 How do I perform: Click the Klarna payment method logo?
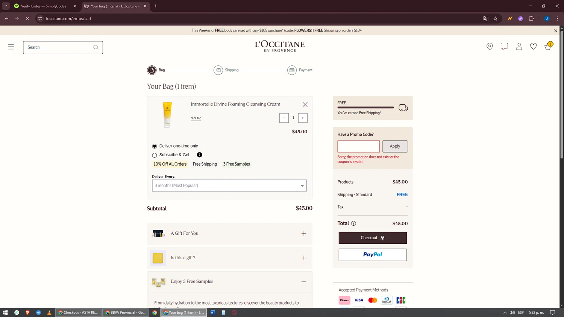pos(344,300)
